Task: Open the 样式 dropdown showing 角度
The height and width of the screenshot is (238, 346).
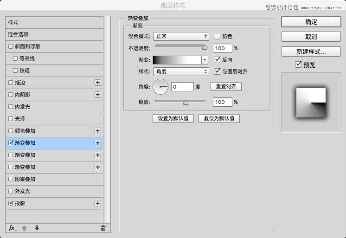Action: pos(181,71)
